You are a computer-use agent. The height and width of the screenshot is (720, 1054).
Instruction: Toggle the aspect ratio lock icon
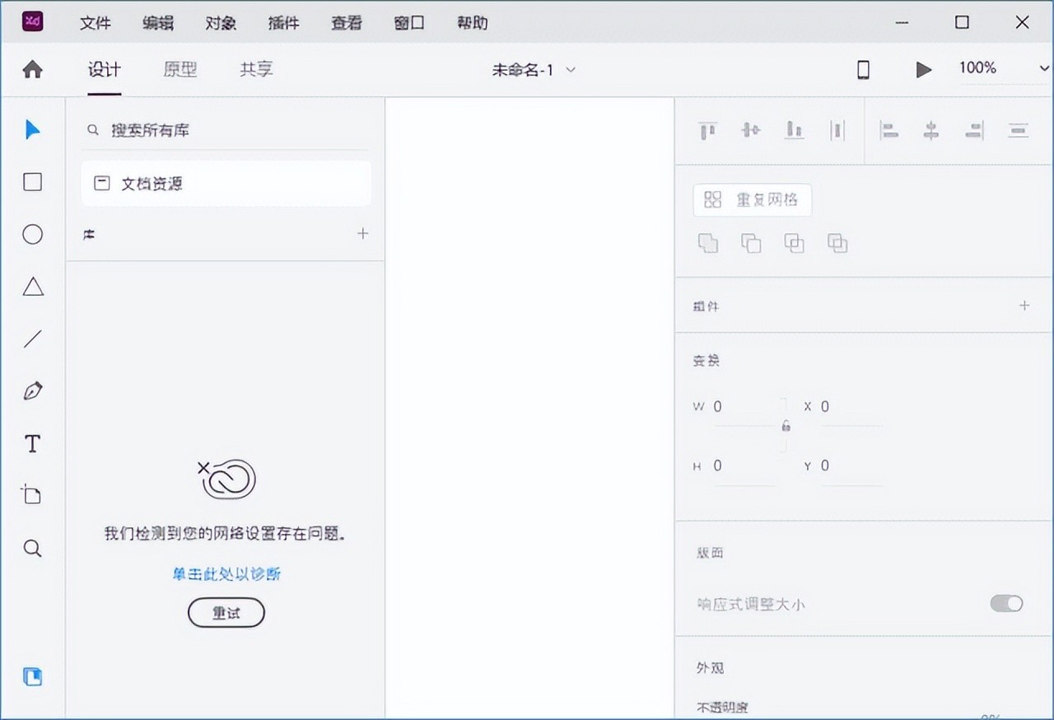[786, 426]
